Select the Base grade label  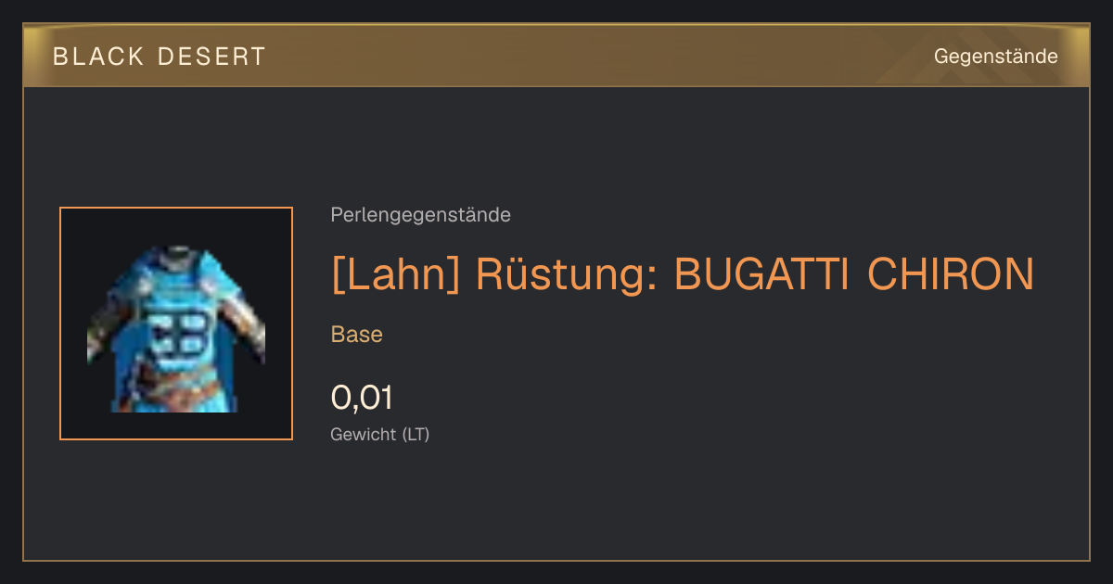(357, 335)
